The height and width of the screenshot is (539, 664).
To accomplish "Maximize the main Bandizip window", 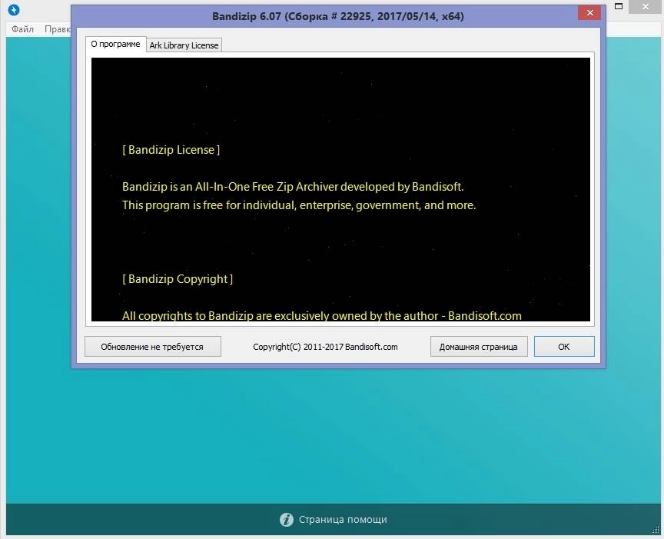I will (619, 6).
